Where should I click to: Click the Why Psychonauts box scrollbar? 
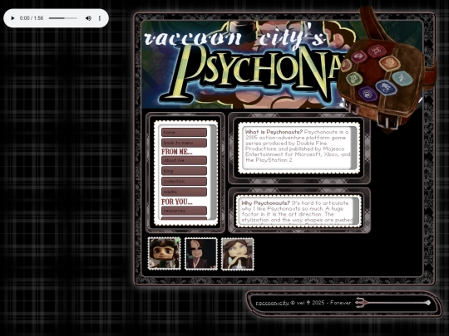[356, 212]
